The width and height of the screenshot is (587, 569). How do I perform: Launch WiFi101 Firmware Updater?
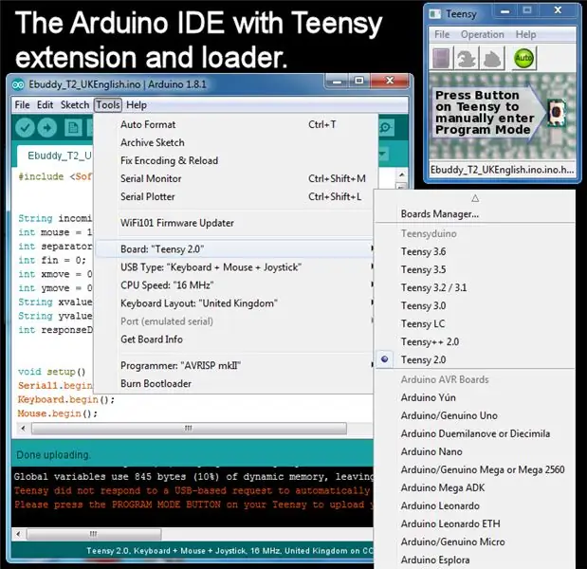click(234, 223)
